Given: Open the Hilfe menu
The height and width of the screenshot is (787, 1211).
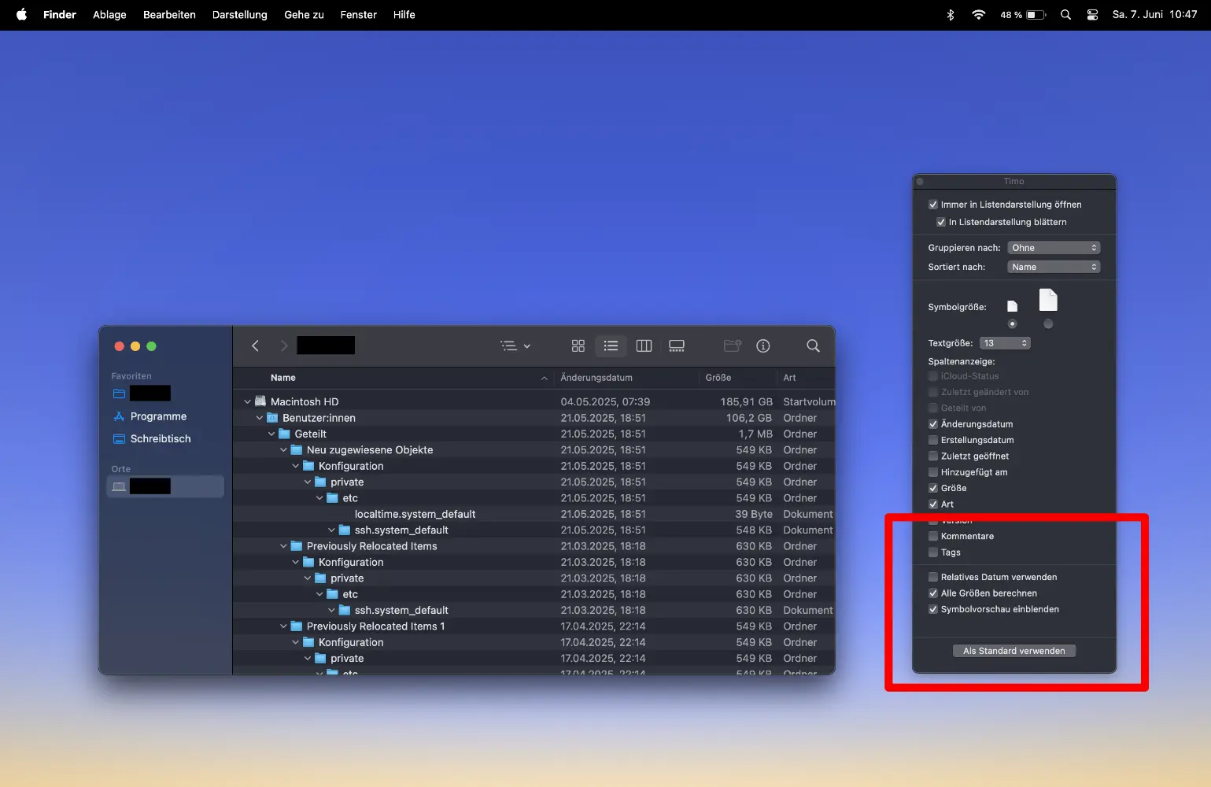Looking at the screenshot, I should click(404, 14).
